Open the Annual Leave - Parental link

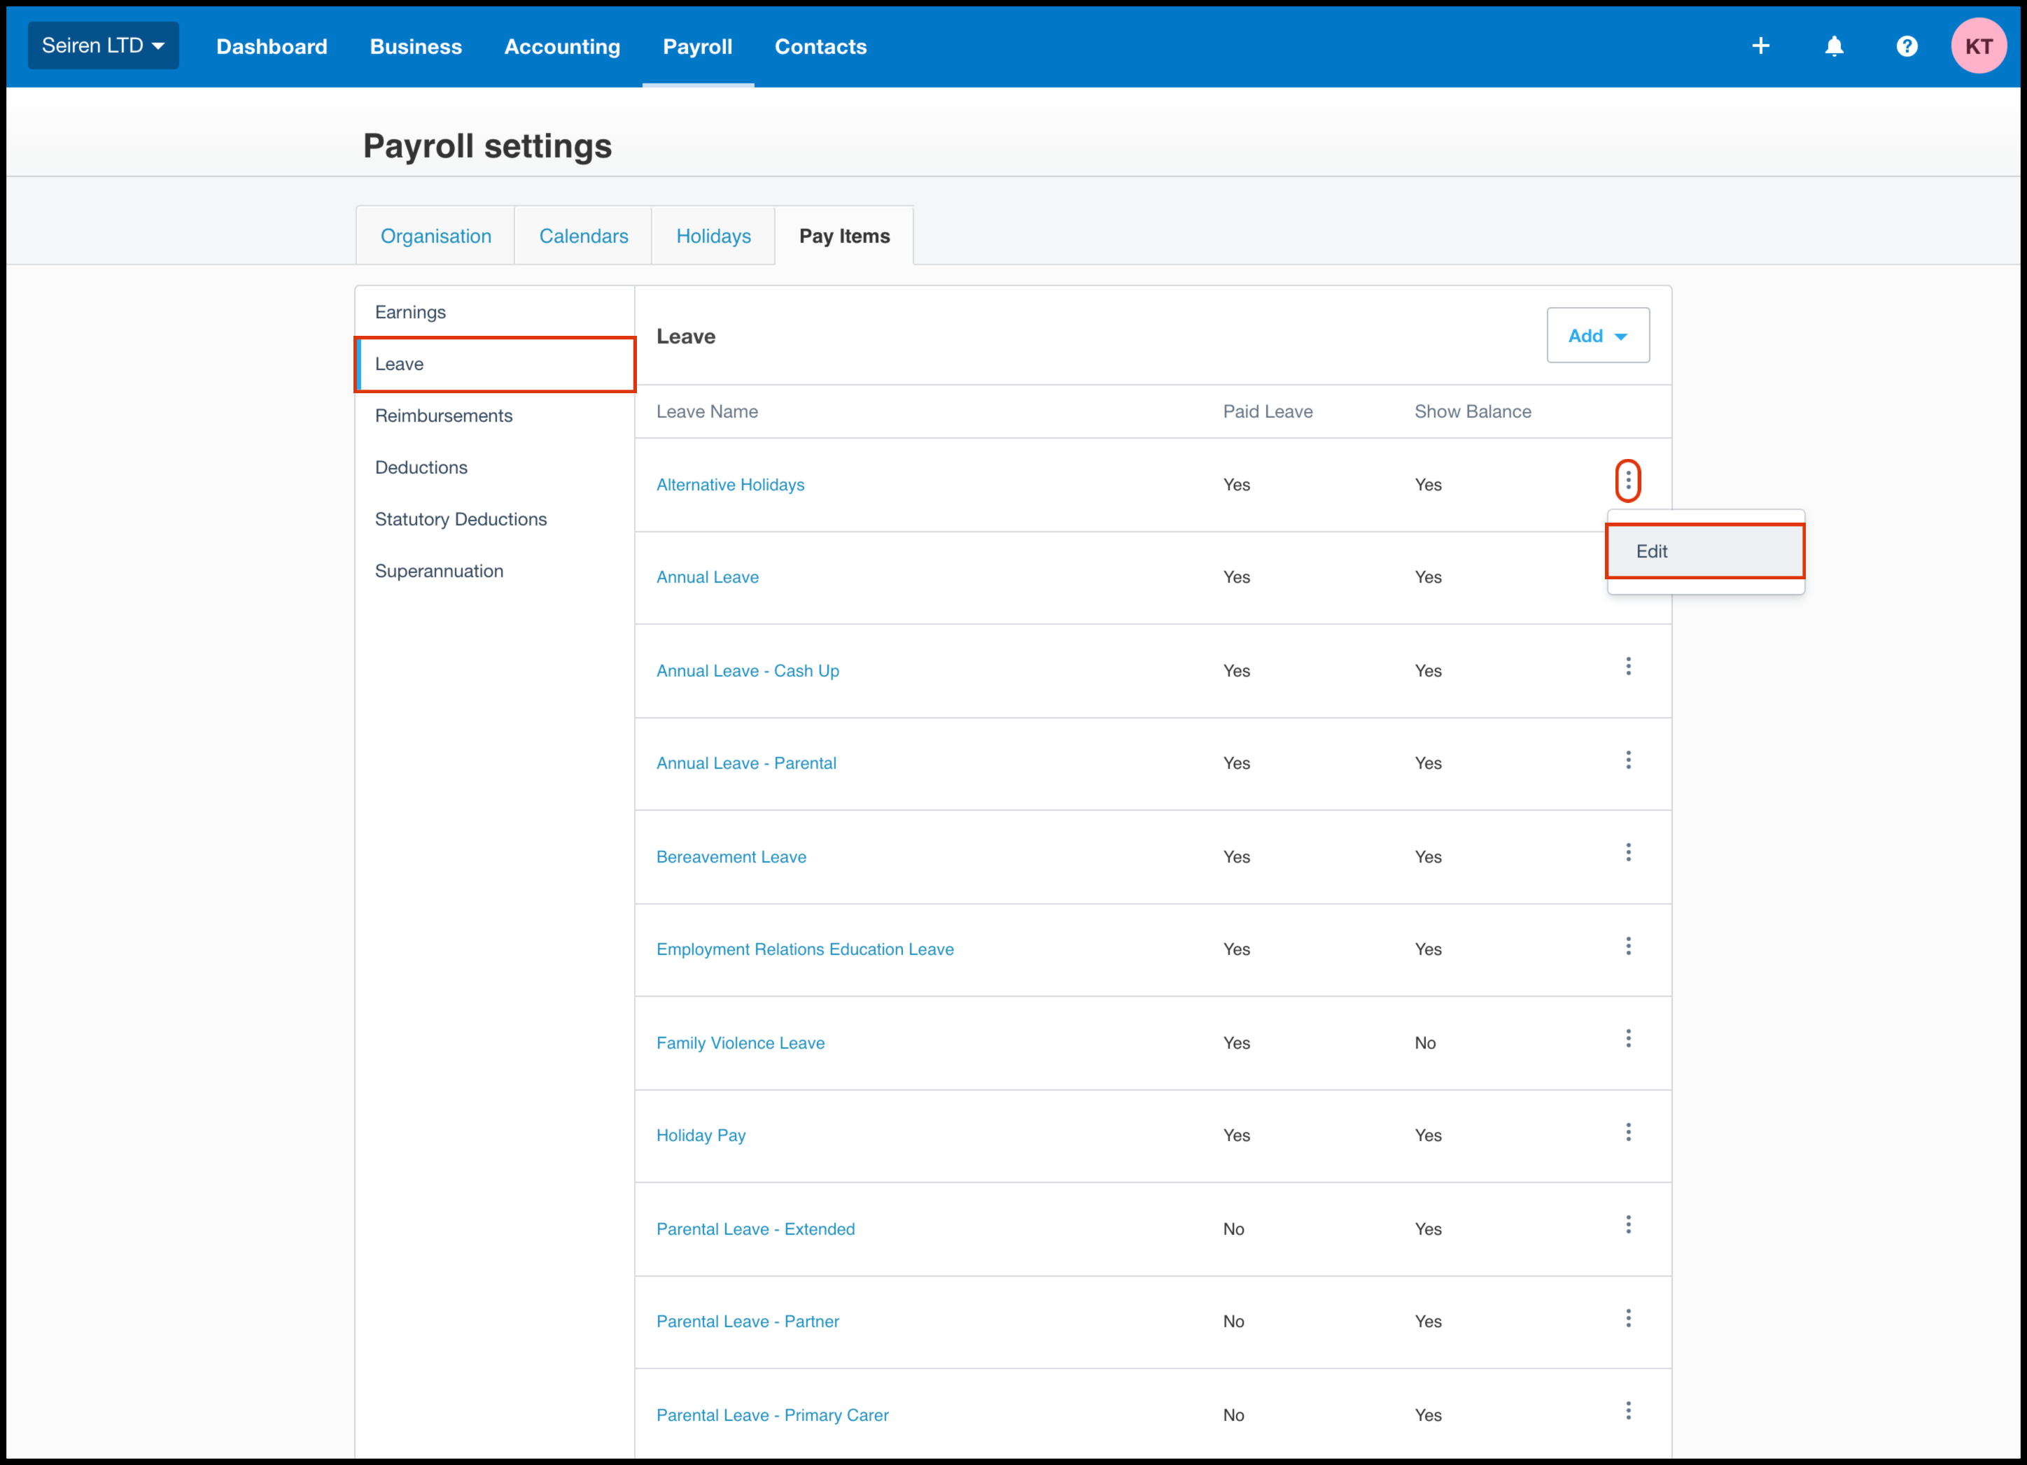(745, 763)
